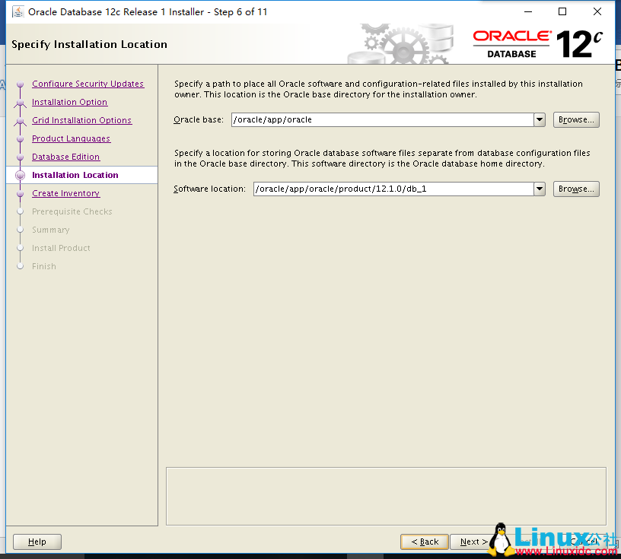The height and width of the screenshot is (559, 621).
Task: Click the installer gear icon in title bar
Action: click(17, 11)
